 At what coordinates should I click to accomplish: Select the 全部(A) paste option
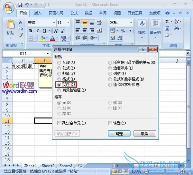(66, 63)
